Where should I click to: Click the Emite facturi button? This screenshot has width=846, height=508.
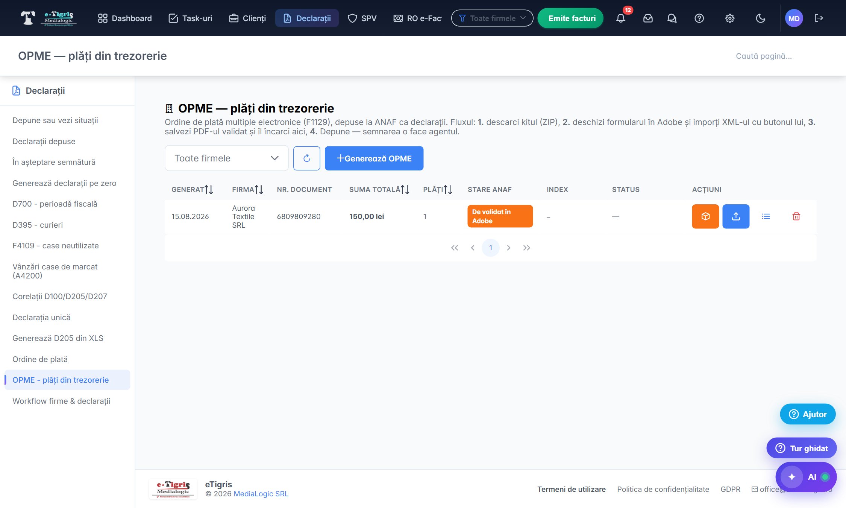coord(571,18)
